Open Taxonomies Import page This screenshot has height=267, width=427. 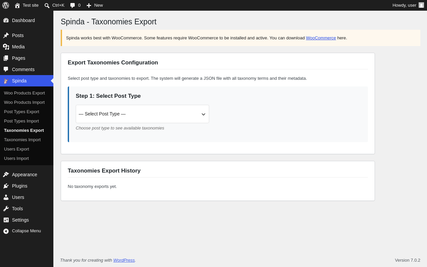[x=22, y=140]
